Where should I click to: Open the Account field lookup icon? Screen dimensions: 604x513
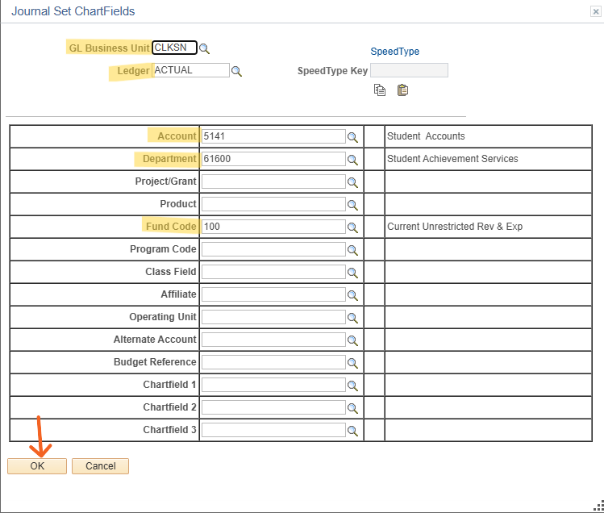pyautogui.click(x=352, y=137)
